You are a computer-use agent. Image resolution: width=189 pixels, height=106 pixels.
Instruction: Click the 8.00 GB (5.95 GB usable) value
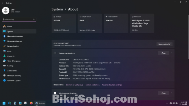pyautogui.click(x=82, y=66)
